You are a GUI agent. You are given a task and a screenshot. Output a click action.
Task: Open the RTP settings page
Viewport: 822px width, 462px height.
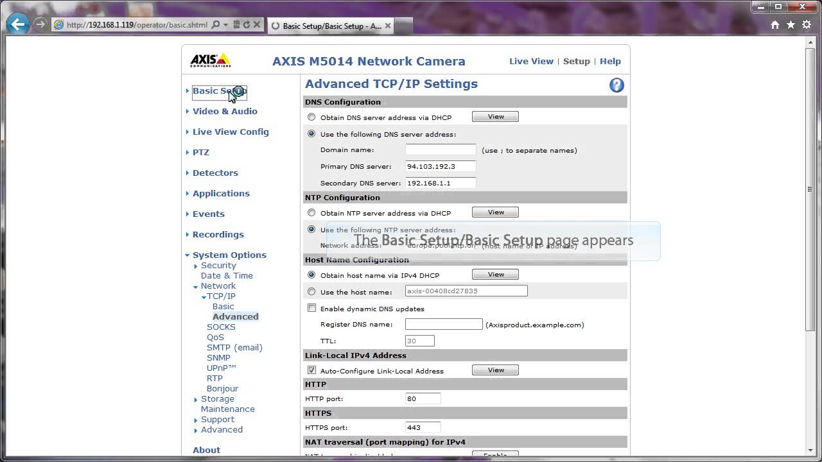tap(214, 378)
